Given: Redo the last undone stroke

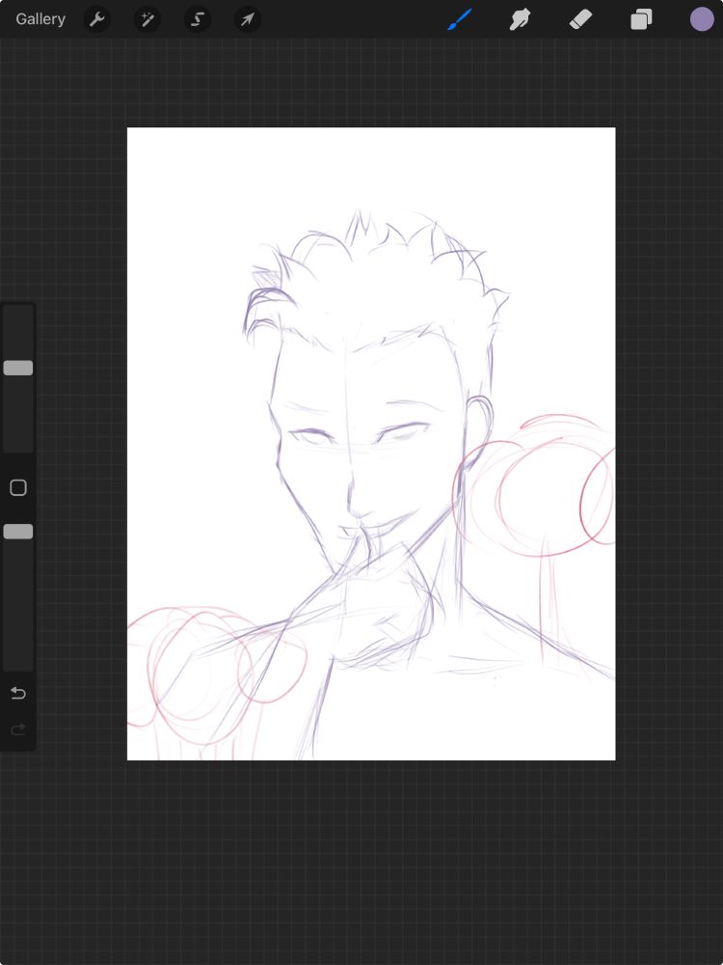Looking at the screenshot, I should click(x=17, y=730).
